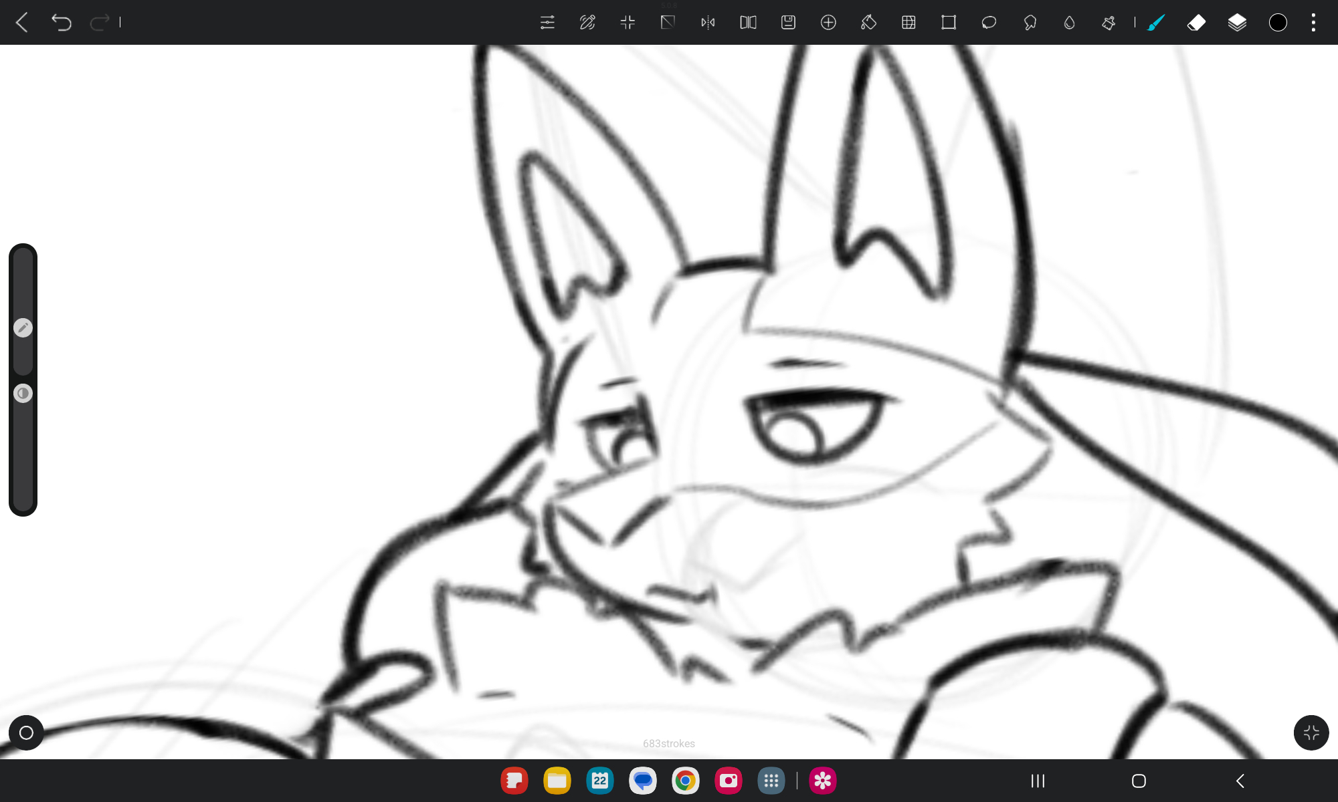
Task: Undo the last stroke
Action: [x=61, y=23]
